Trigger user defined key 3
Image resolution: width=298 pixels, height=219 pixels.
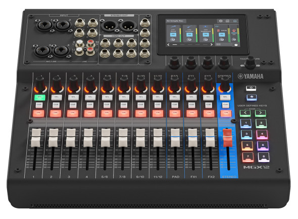click(x=246, y=134)
